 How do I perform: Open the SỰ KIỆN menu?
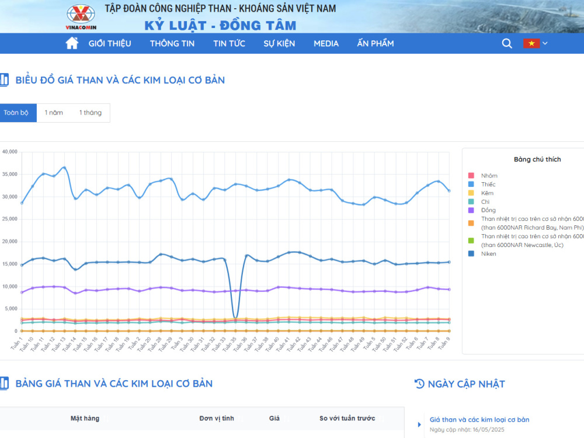(x=279, y=44)
